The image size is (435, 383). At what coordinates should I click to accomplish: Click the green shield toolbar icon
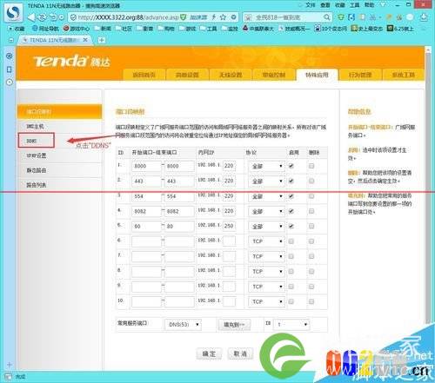pyautogui.click(x=341, y=17)
